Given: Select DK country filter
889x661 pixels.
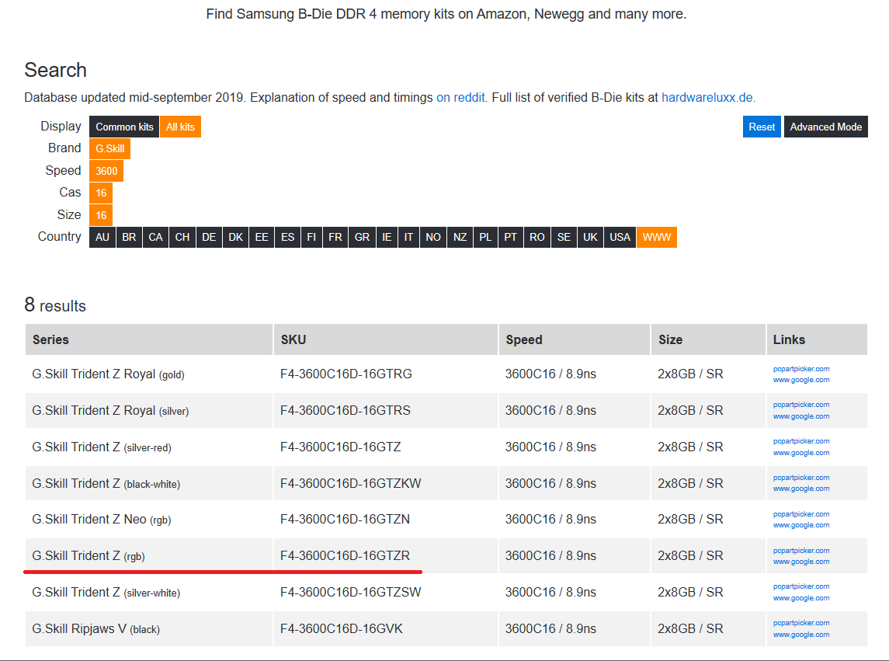Looking at the screenshot, I should click(x=236, y=237).
